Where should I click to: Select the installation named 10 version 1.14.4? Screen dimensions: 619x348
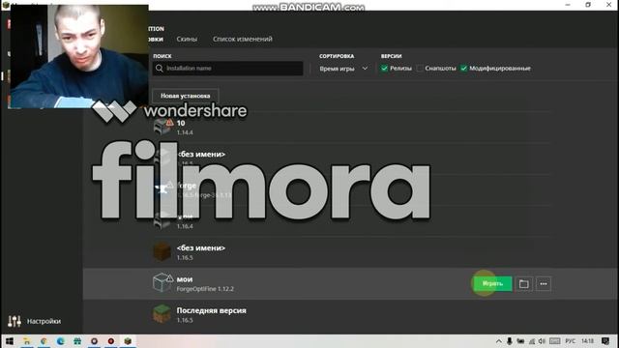coord(351,127)
